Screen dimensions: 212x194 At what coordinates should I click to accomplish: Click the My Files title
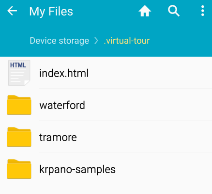[x=51, y=12]
